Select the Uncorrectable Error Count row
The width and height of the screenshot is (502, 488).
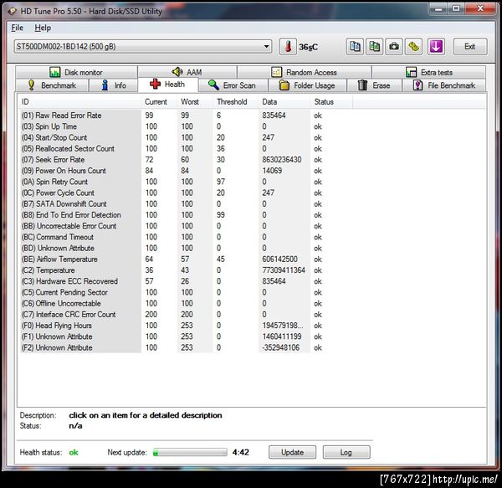187,226
